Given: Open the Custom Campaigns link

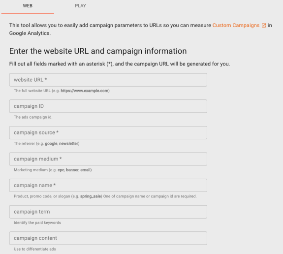Looking at the screenshot, I should point(236,25).
